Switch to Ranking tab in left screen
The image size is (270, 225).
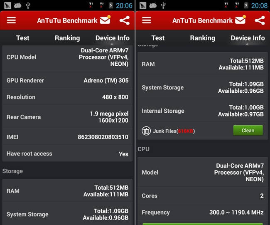pyautogui.click(x=67, y=38)
